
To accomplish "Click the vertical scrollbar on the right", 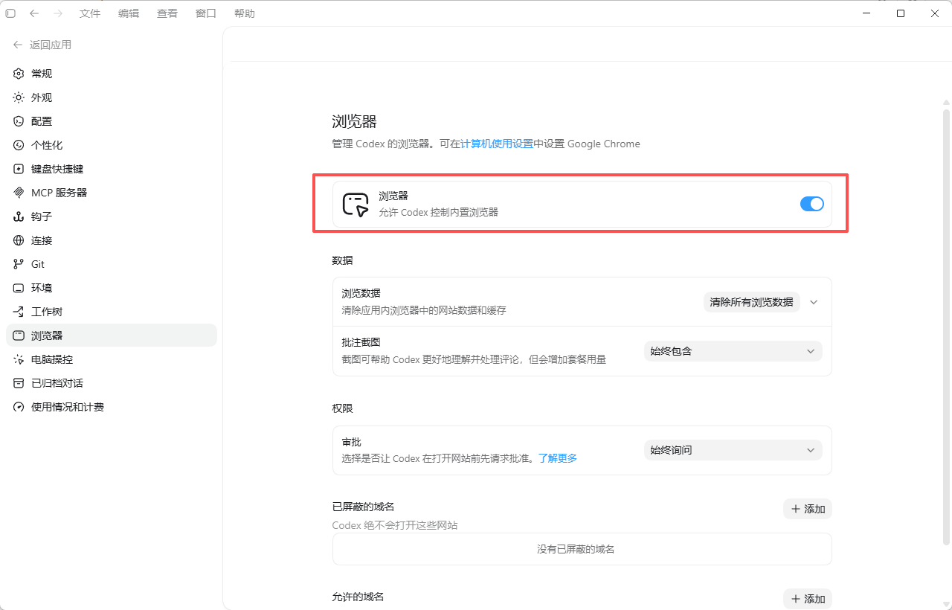I will click(946, 327).
